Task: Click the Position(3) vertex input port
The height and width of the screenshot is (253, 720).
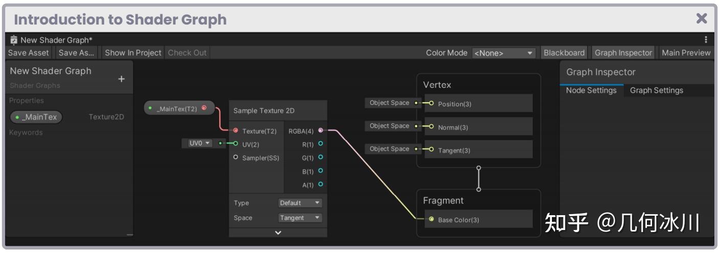Action: click(x=432, y=104)
